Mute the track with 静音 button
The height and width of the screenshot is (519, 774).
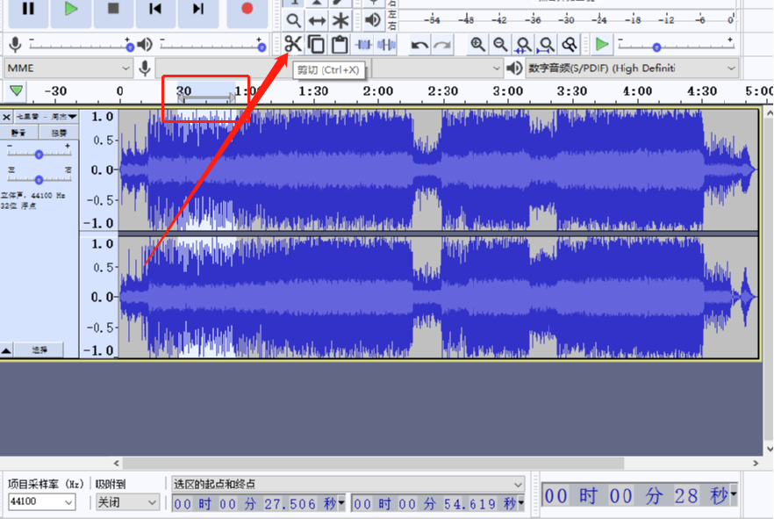[19, 133]
